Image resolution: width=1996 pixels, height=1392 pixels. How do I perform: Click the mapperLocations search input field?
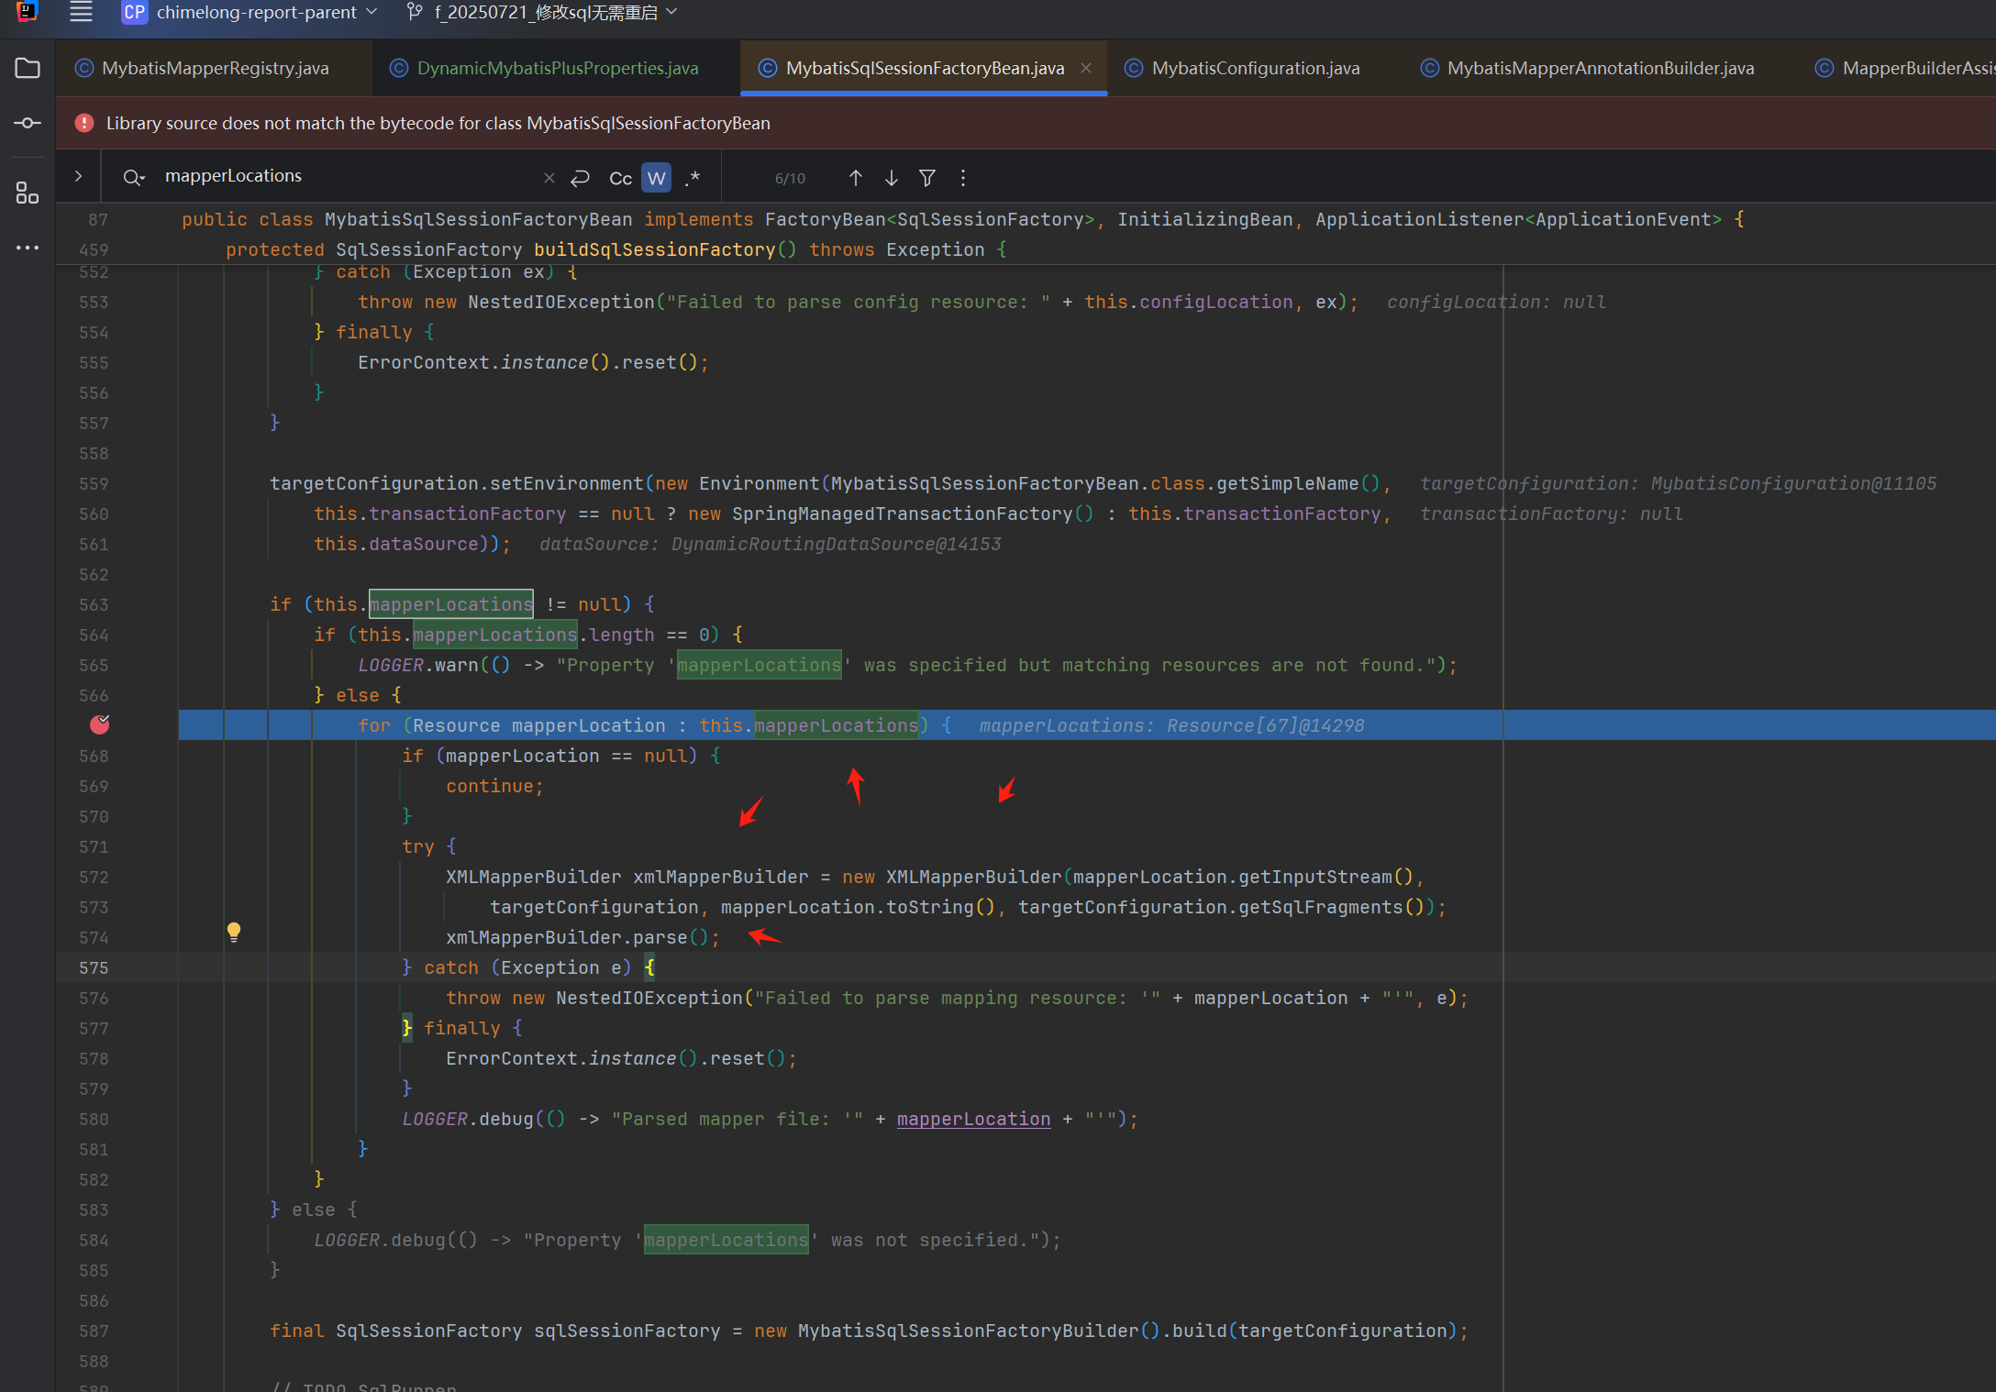pyautogui.click(x=349, y=176)
